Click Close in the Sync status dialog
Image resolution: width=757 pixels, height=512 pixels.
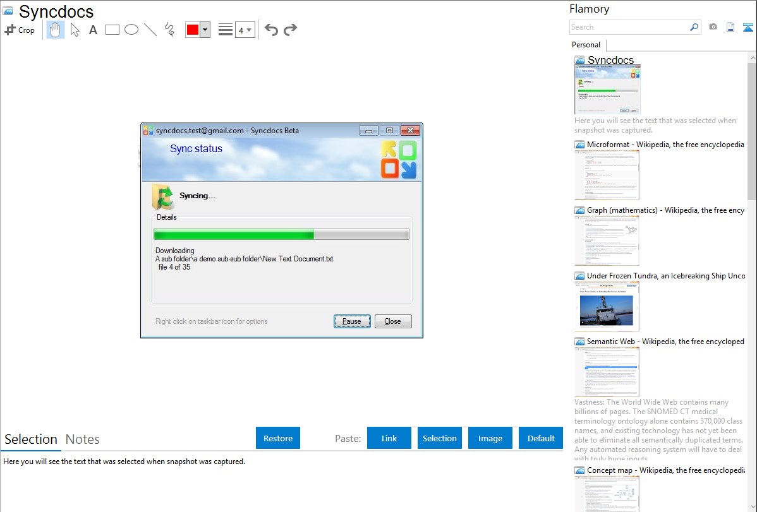pos(393,321)
